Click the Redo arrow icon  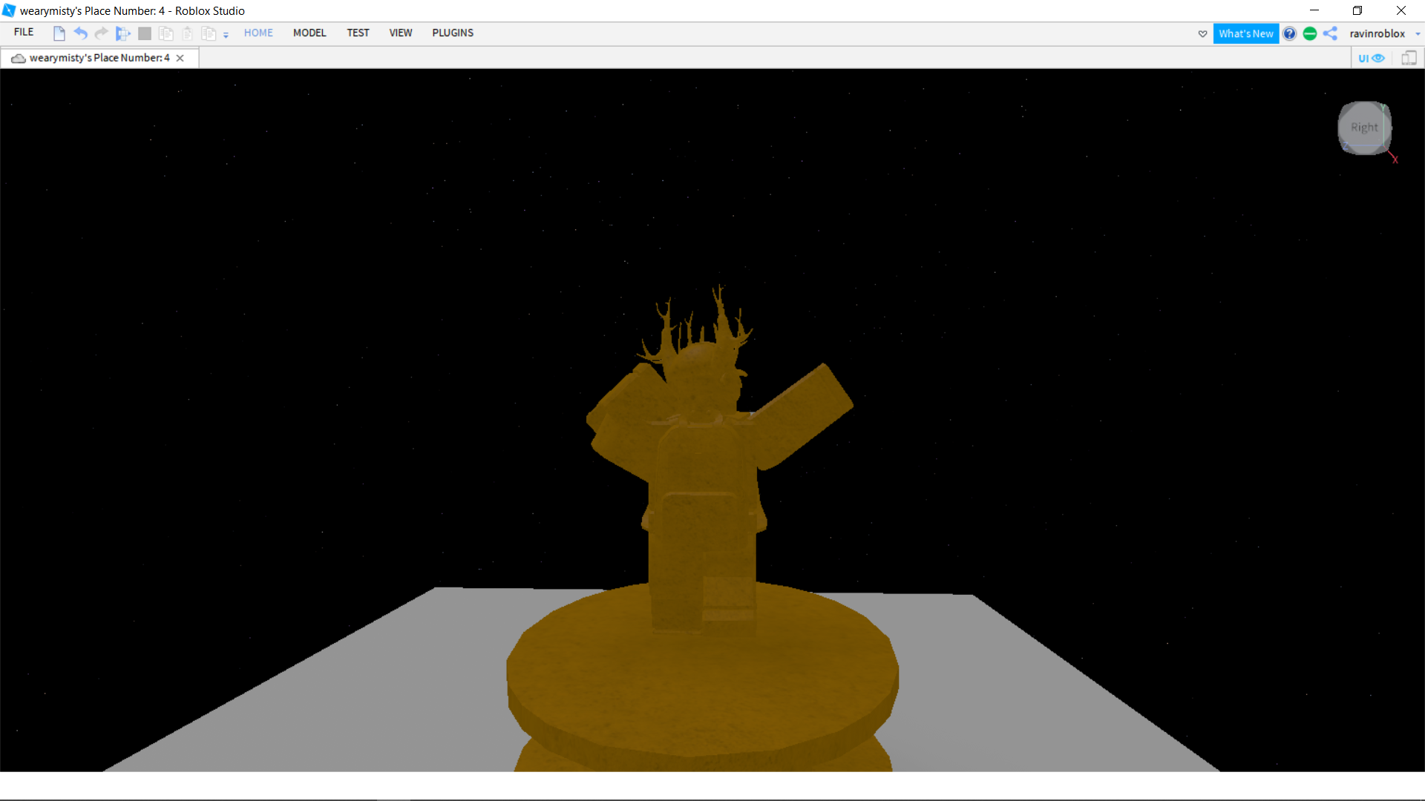coord(102,33)
